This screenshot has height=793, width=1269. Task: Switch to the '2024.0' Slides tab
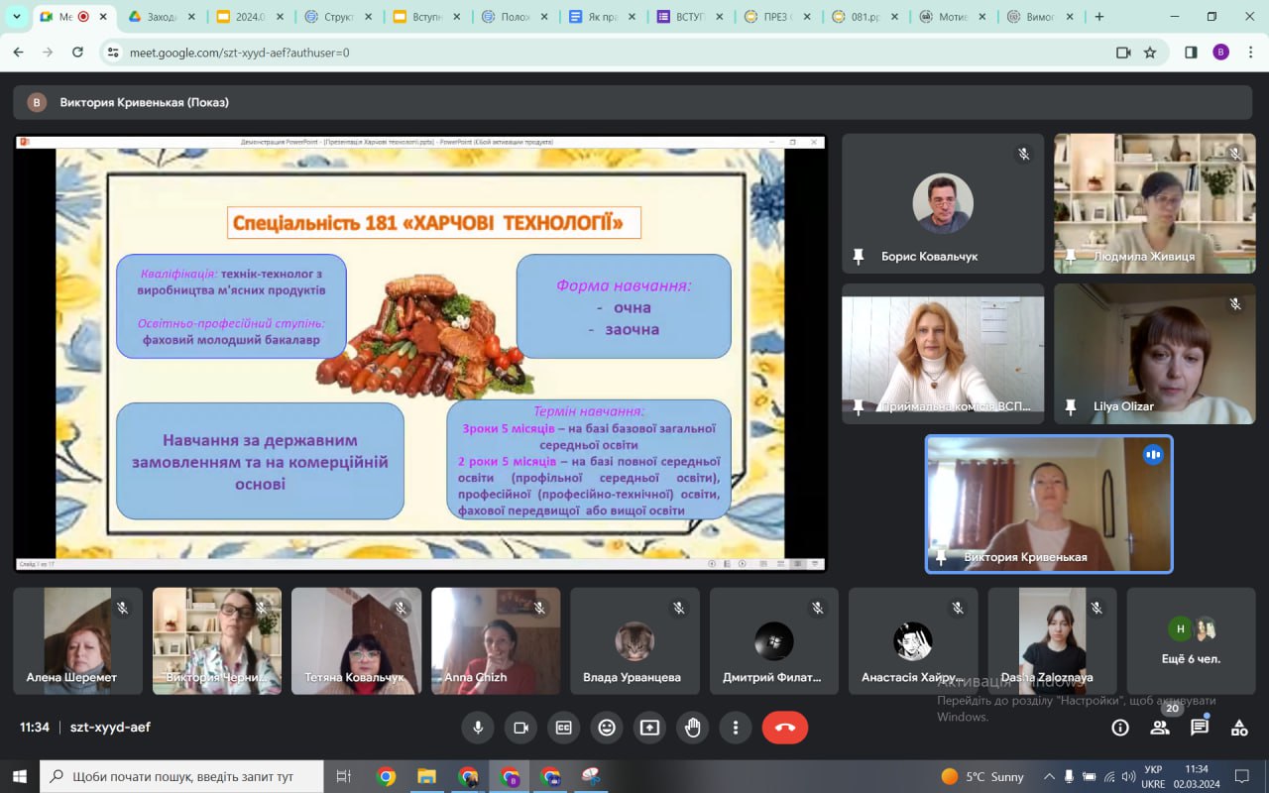click(250, 17)
